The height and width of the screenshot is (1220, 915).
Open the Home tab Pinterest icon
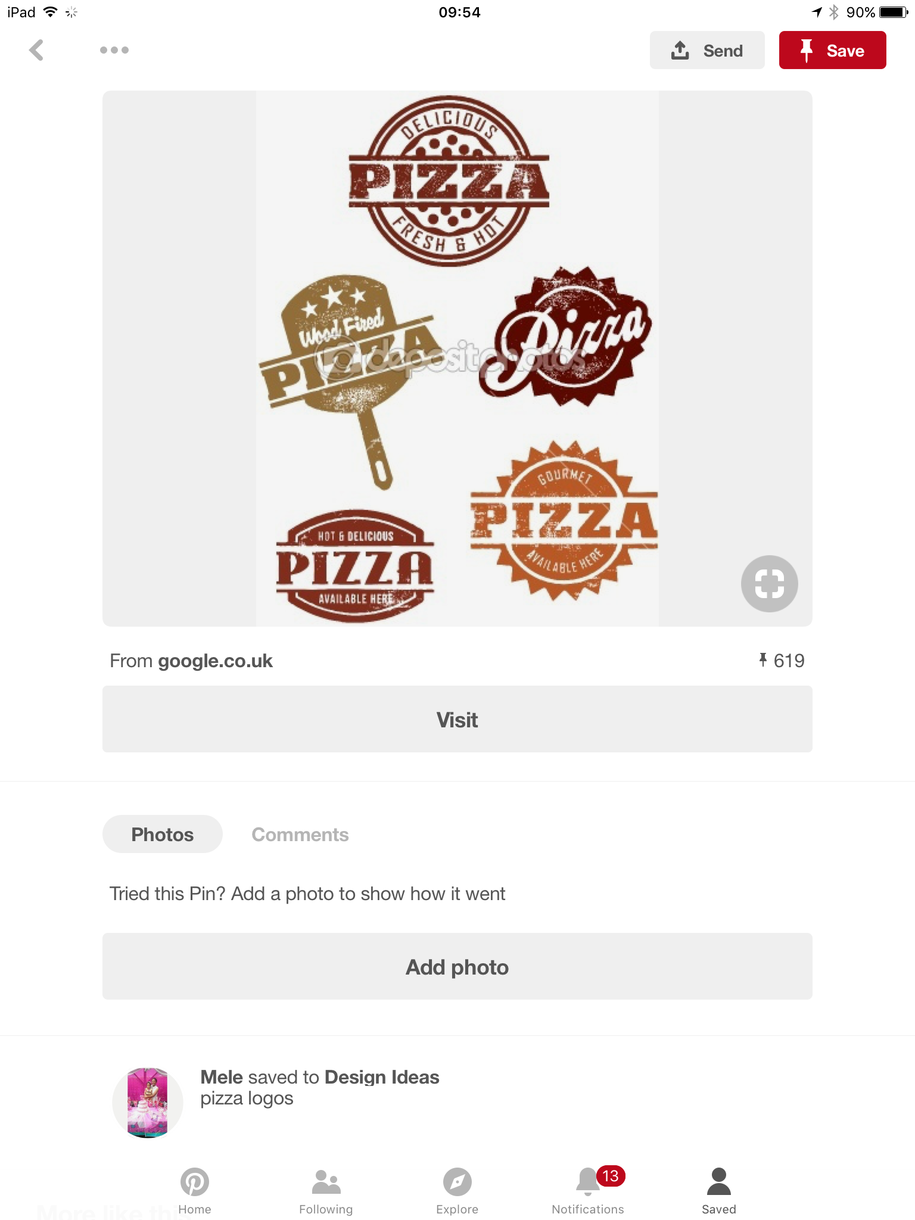tap(195, 1182)
